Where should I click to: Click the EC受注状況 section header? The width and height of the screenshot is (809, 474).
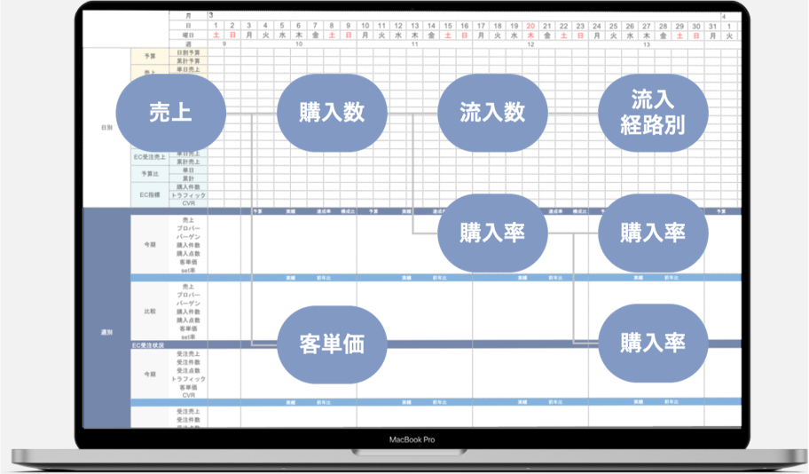148,344
